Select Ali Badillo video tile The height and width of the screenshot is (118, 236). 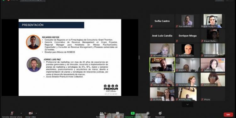pos(162,50)
